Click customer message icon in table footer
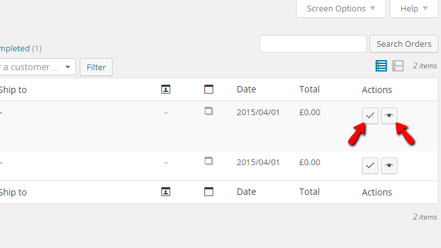The width and height of the screenshot is (441, 248). [x=166, y=192]
